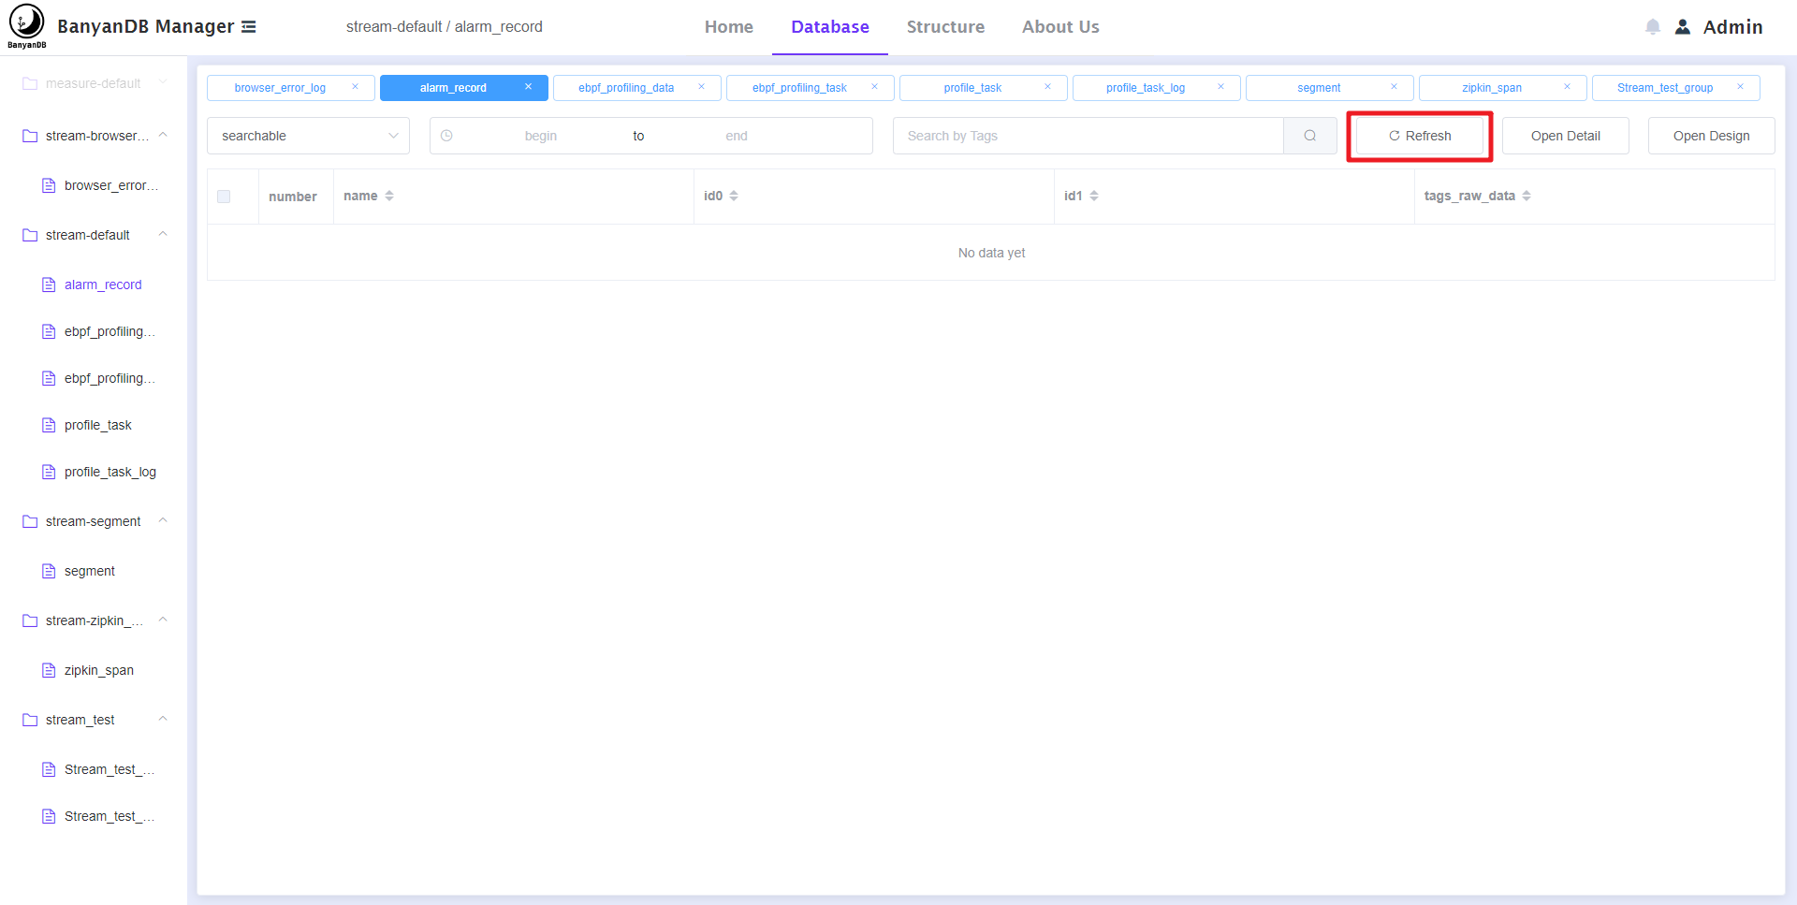
Task: Collapse the stream-zipkin group chevron
Action: [x=163, y=620]
